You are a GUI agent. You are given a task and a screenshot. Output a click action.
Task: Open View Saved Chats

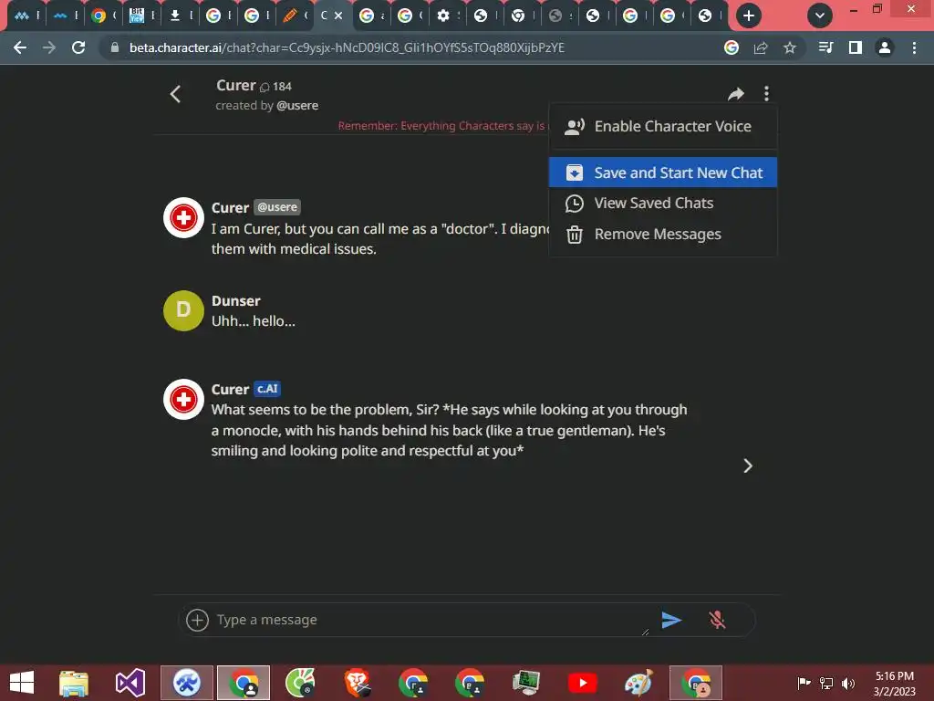point(663,204)
